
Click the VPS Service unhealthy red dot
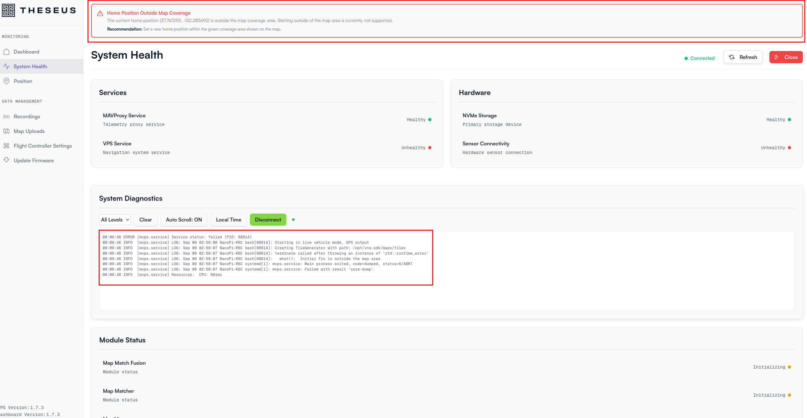[x=430, y=148]
